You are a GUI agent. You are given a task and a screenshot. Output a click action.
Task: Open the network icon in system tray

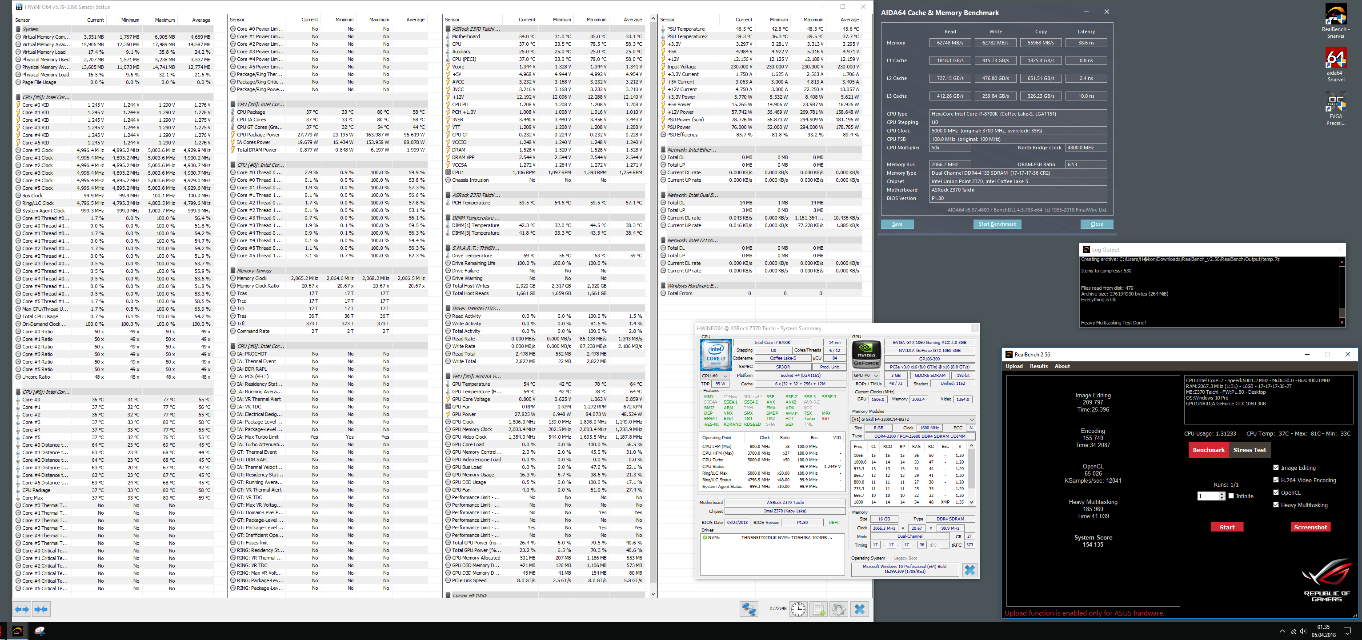click(1293, 631)
